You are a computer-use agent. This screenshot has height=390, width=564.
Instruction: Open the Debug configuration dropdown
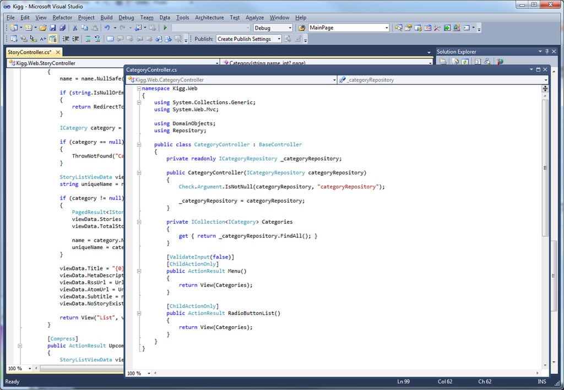coord(290,28)
